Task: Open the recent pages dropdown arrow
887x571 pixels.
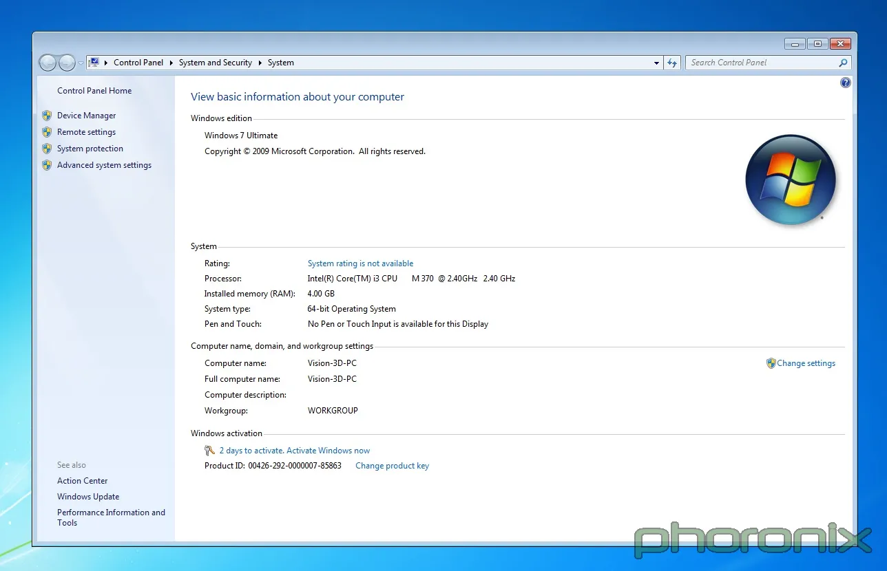Action: [81, 63]
